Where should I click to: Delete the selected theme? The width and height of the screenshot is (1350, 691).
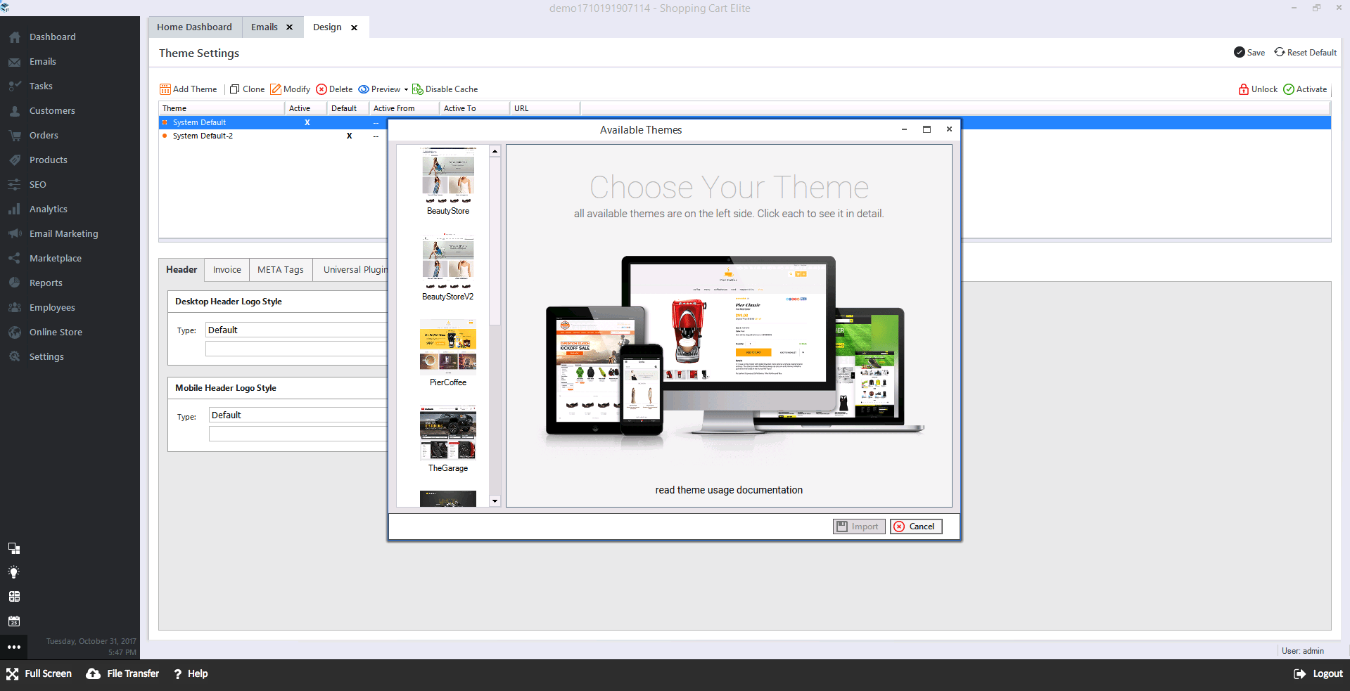[x=335, y=89]
